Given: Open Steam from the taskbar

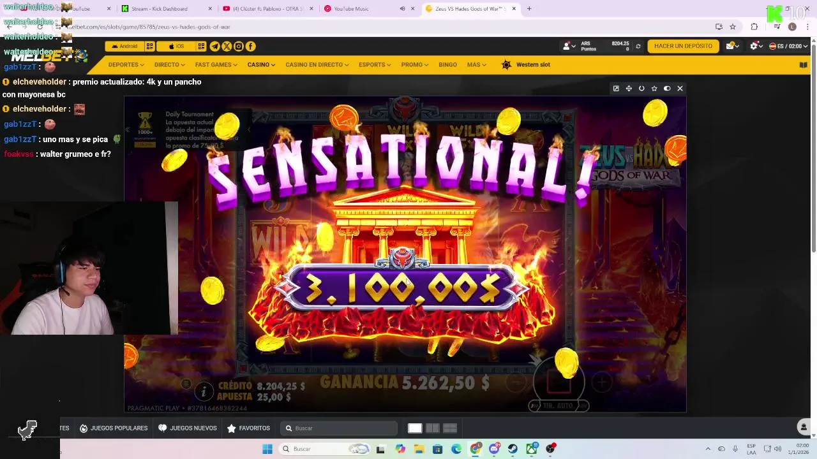Looking at the screenshot, I should pyautogui.click(x=513, y=449).
